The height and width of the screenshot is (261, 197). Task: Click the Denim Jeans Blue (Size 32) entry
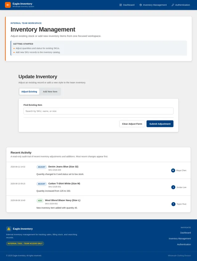63,167
